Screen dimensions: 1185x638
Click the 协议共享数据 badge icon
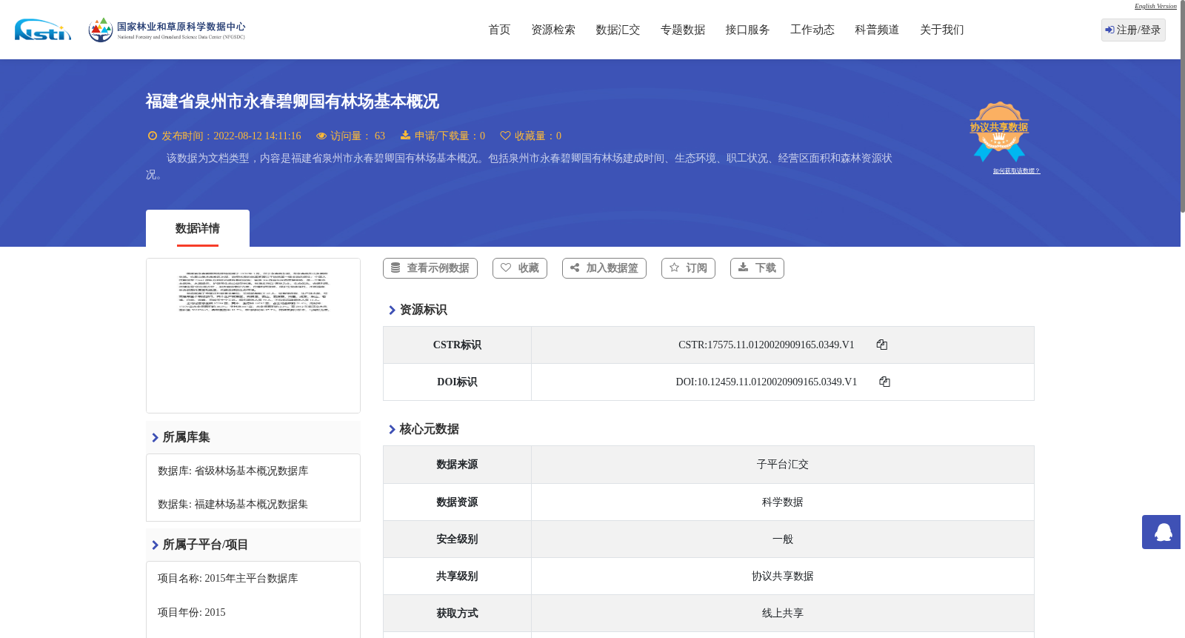(999, 132)
